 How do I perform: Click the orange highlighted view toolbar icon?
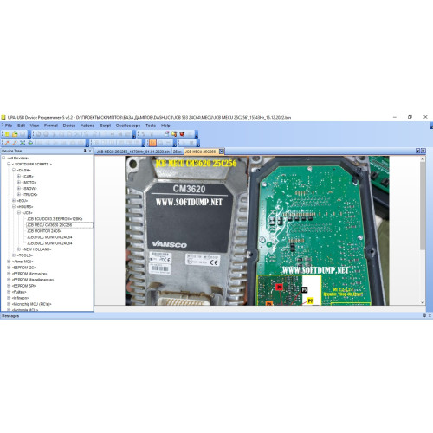(152, 143)
